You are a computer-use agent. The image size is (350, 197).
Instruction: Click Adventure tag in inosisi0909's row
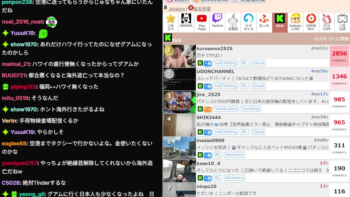point(235,155)
